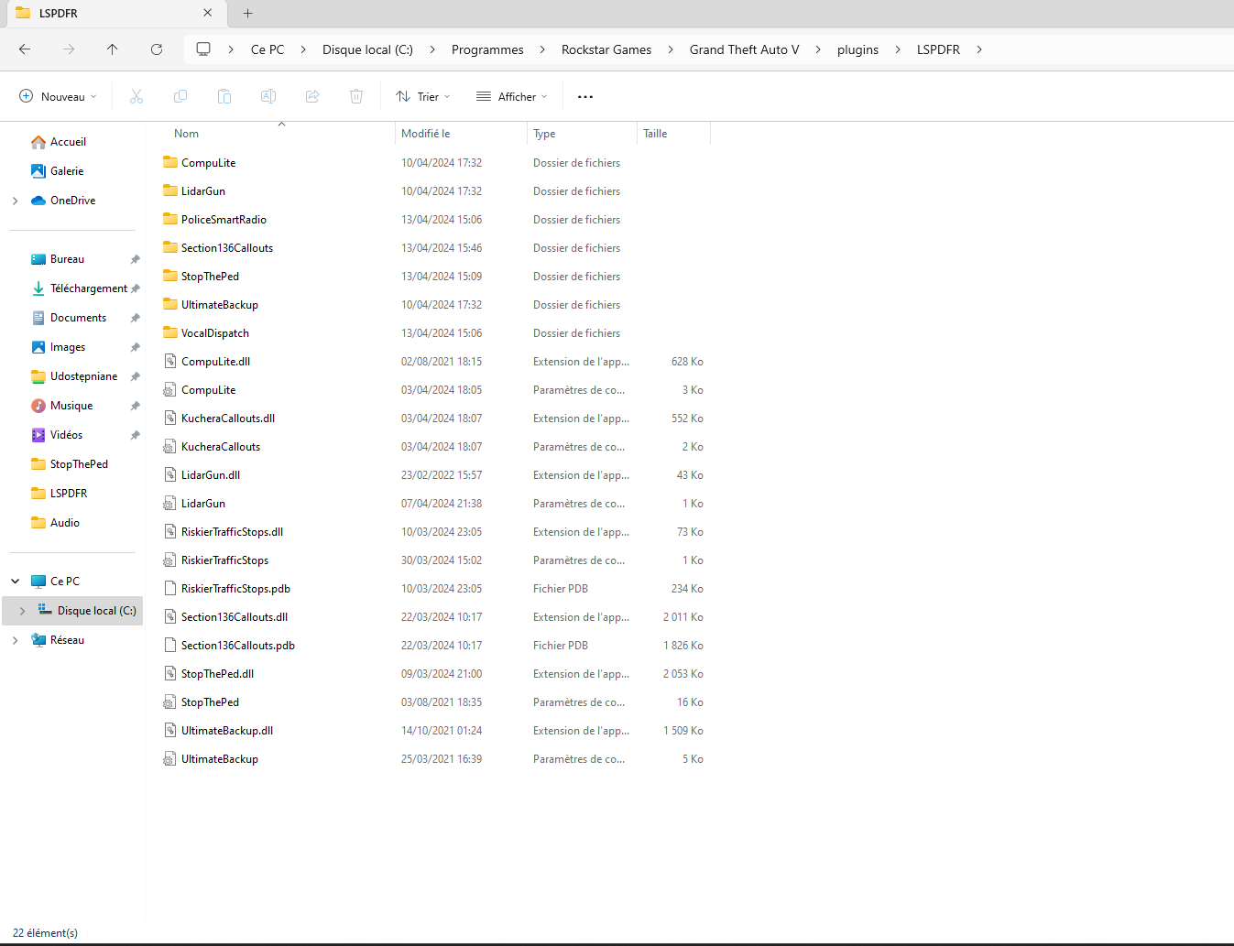Open the Nouveau dropdown

coord(58,96)
